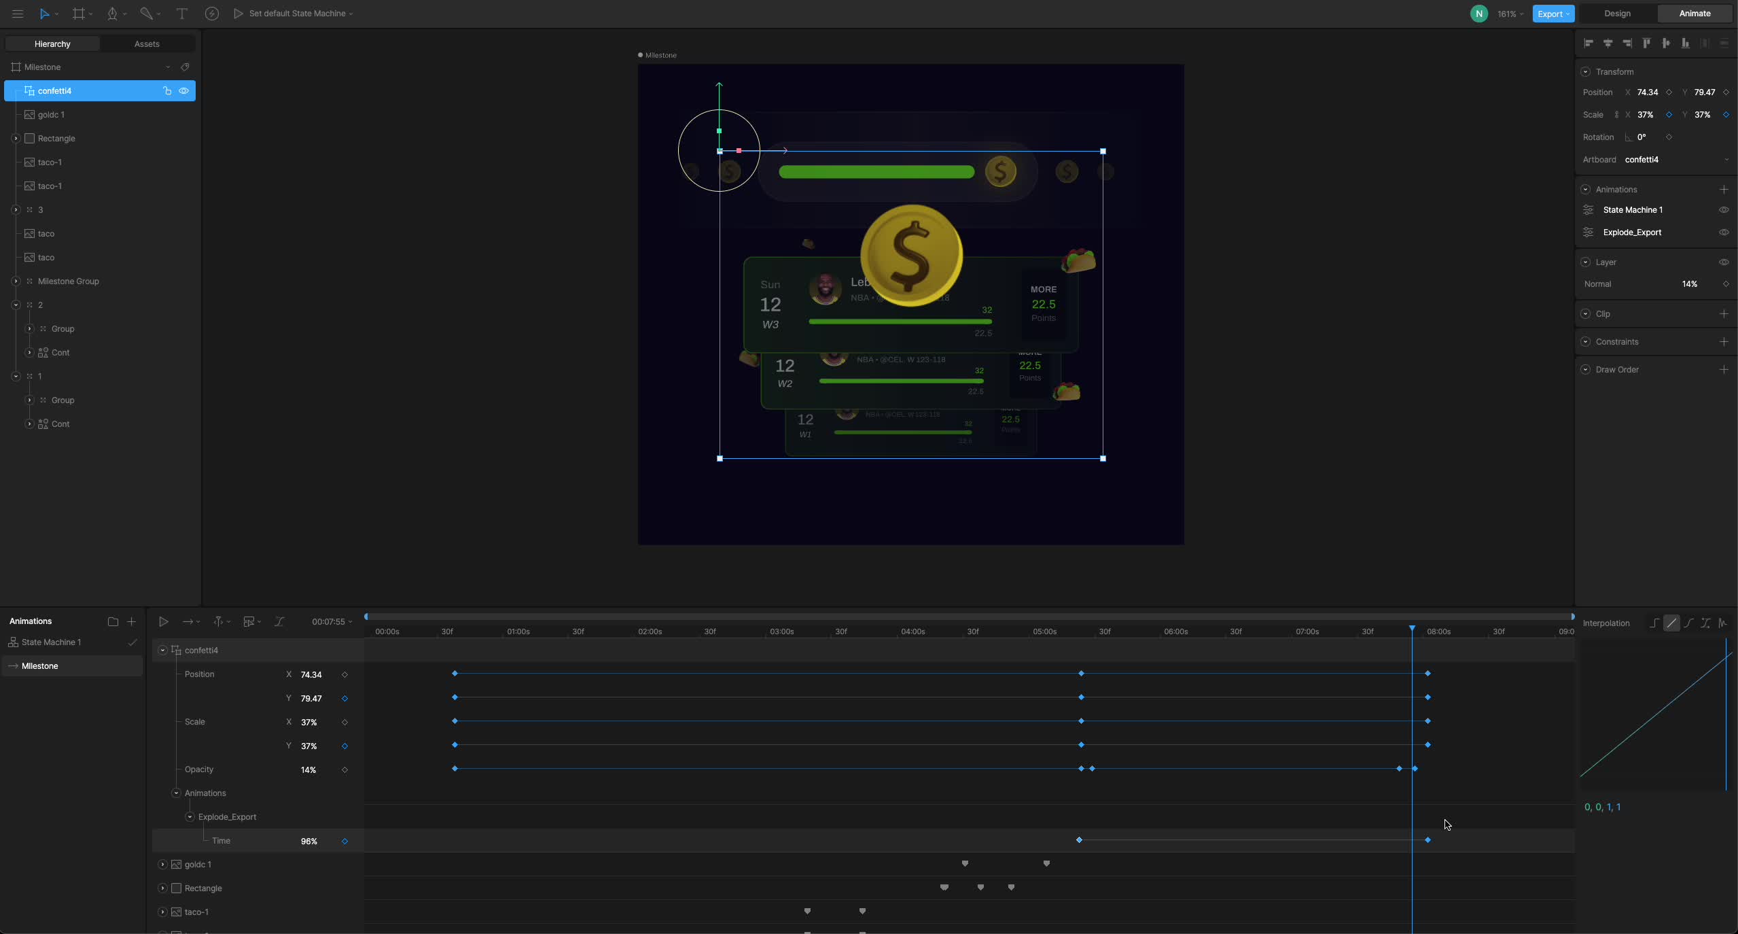This screenshot has height=934, width=1738.
Task: Open the hamburger main menu
Action: pyautogui.click(x=18, y=14)
